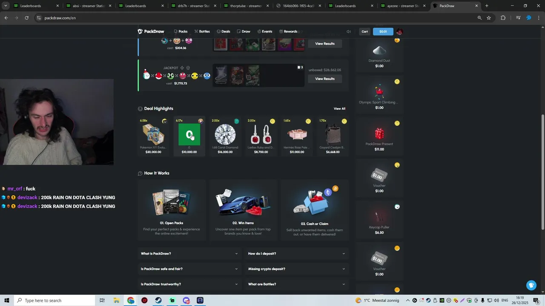This screenshot has width=545, height=306.
Task: Open the Draw menu item
Action: (x=244, y=31)
